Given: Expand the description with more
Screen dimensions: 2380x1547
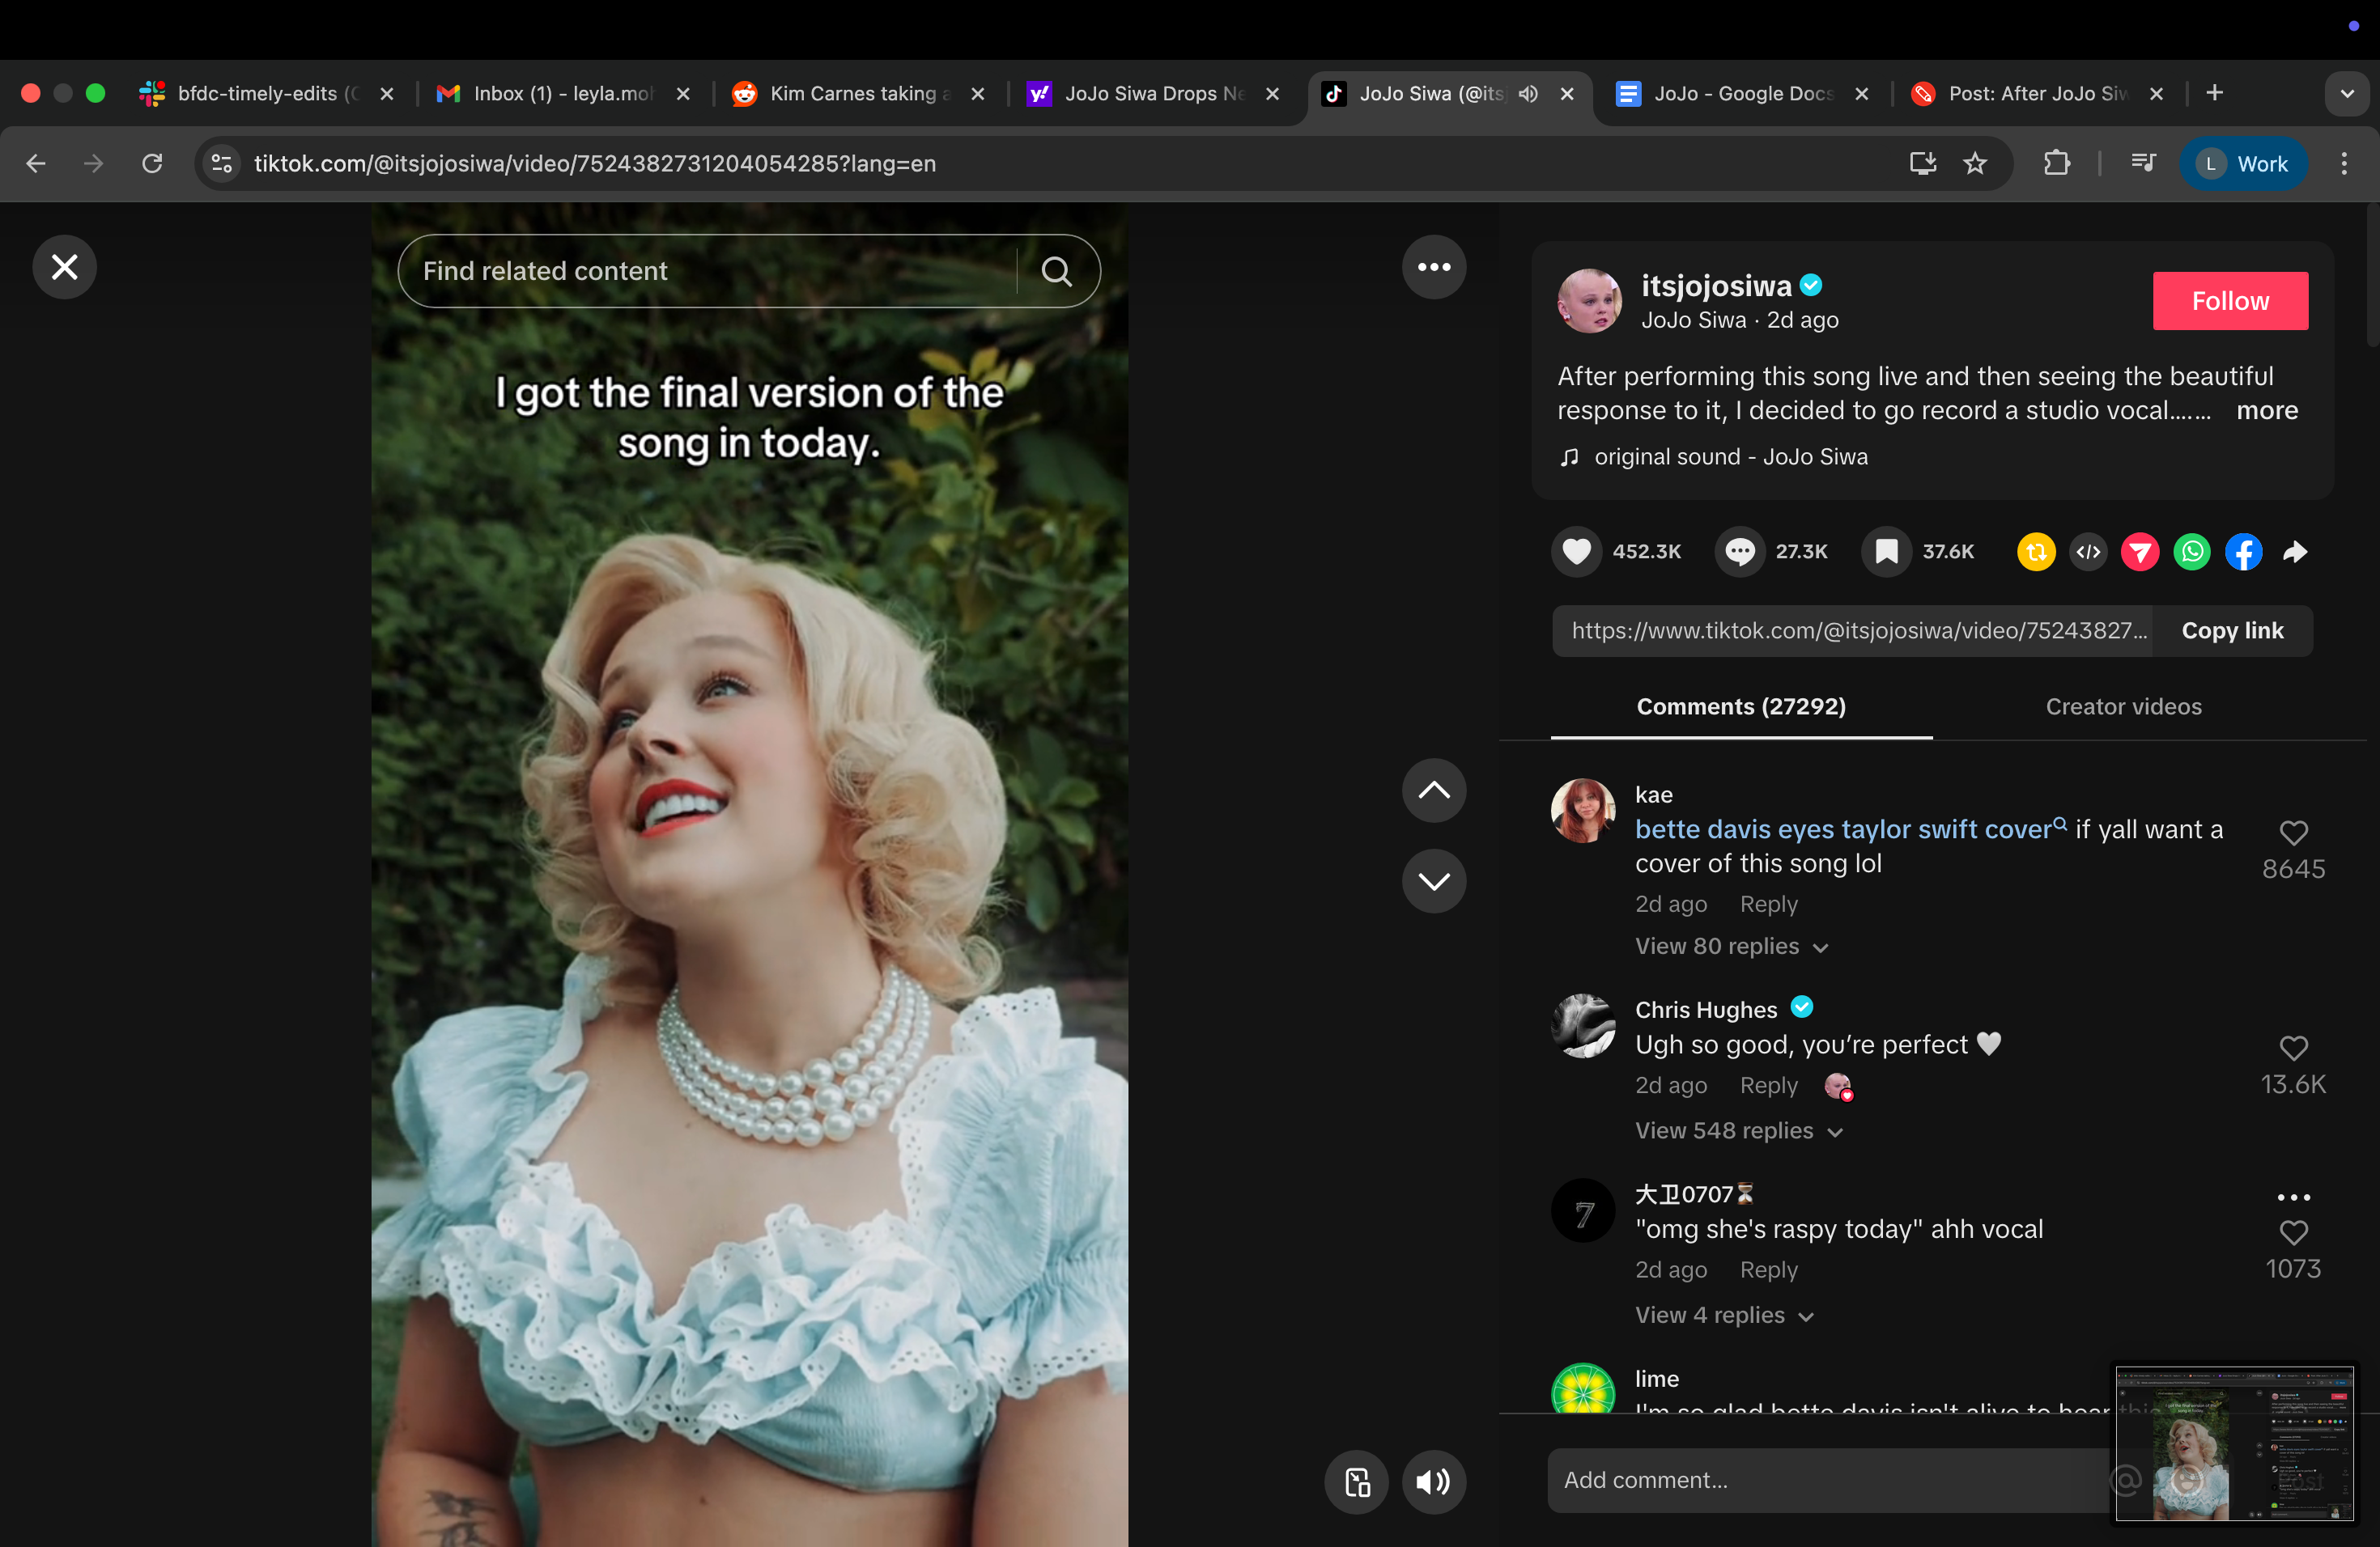Looking at the screenshot, I should pos(2267,411).
